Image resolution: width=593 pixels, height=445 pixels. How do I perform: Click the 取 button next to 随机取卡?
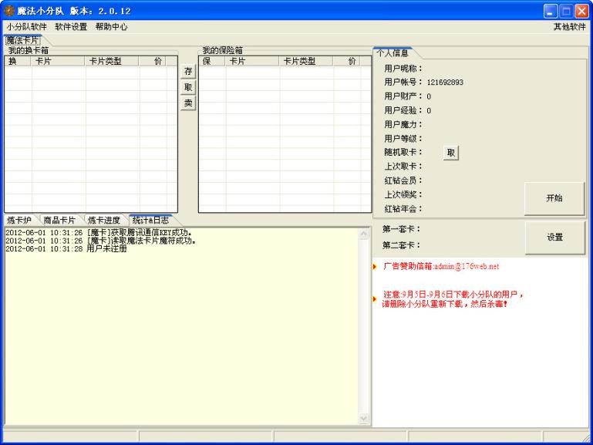tap(451, 153)
